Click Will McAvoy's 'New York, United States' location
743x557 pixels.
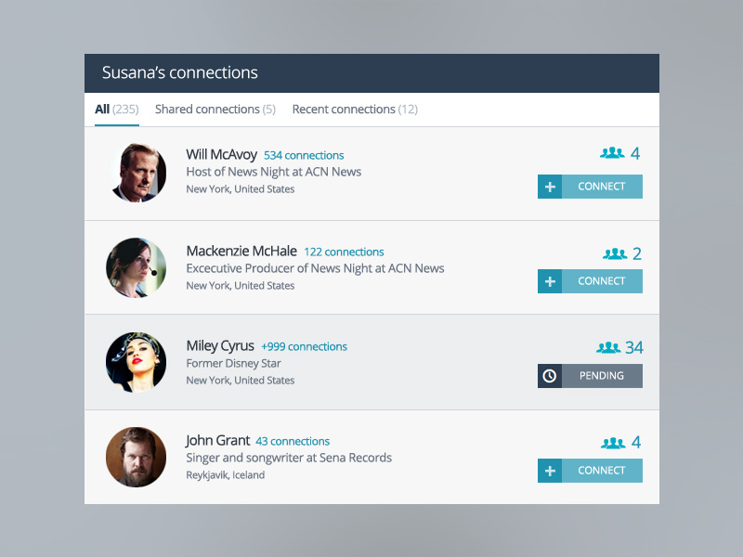click(x=241, y=189)
